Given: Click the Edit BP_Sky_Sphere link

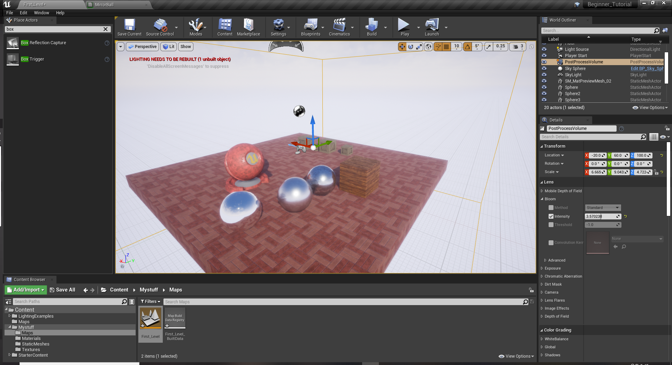Looking at the screenshot, I should tap(647, 68).
